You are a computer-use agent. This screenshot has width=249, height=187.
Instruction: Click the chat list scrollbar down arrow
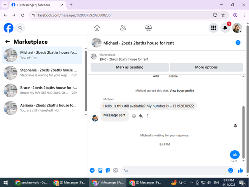click(86, 114)
